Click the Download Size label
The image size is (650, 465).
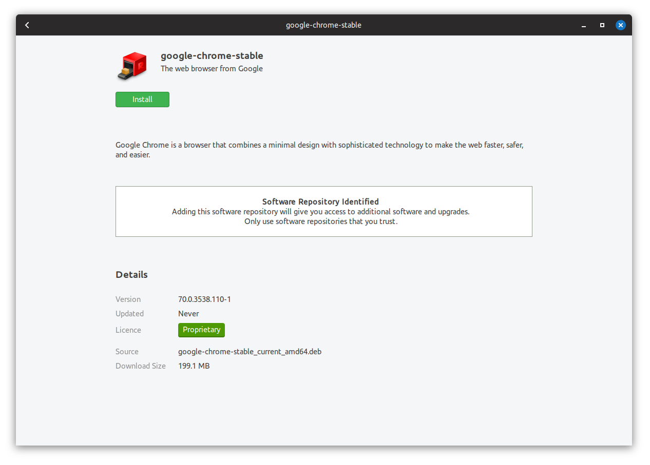coord(141,366)
